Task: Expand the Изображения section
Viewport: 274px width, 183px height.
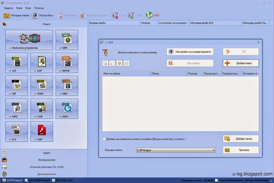Action: (44, 160)
